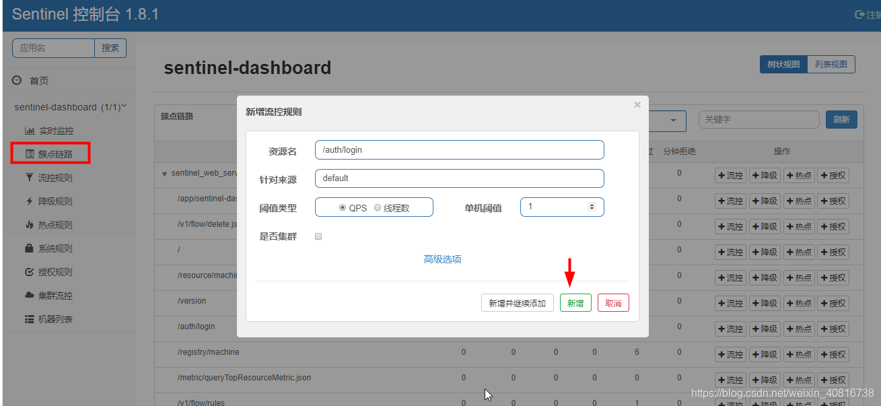This screenshot has height=406, width=881.
Task: Click the 新增 button in the dialog
Action: pos(575,303)
